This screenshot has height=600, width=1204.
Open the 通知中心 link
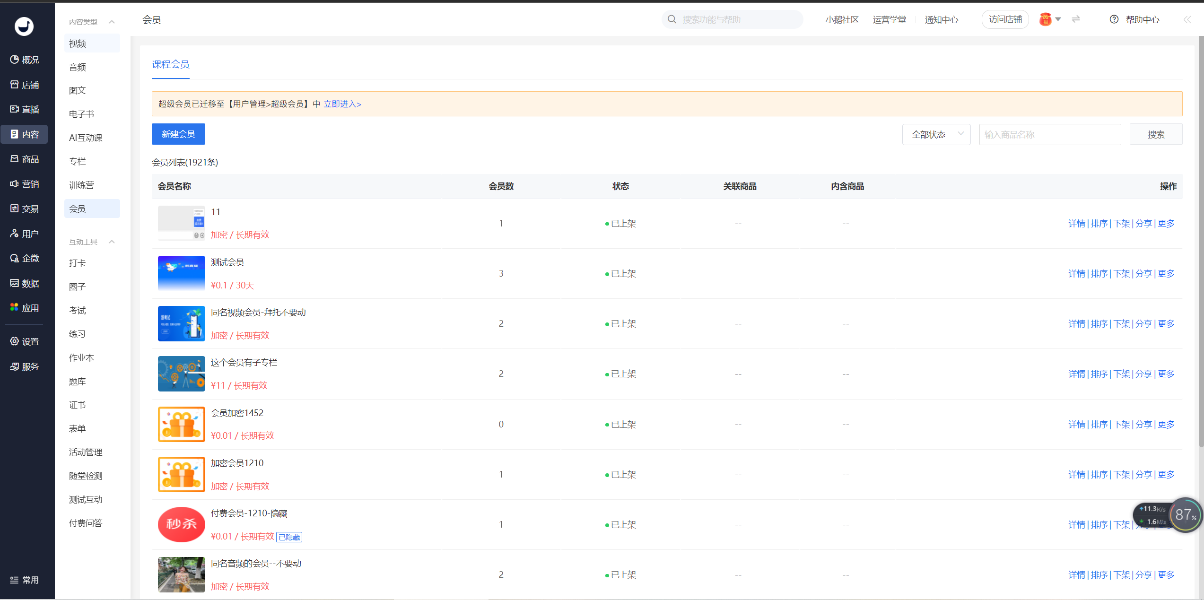tap(942, 19)
